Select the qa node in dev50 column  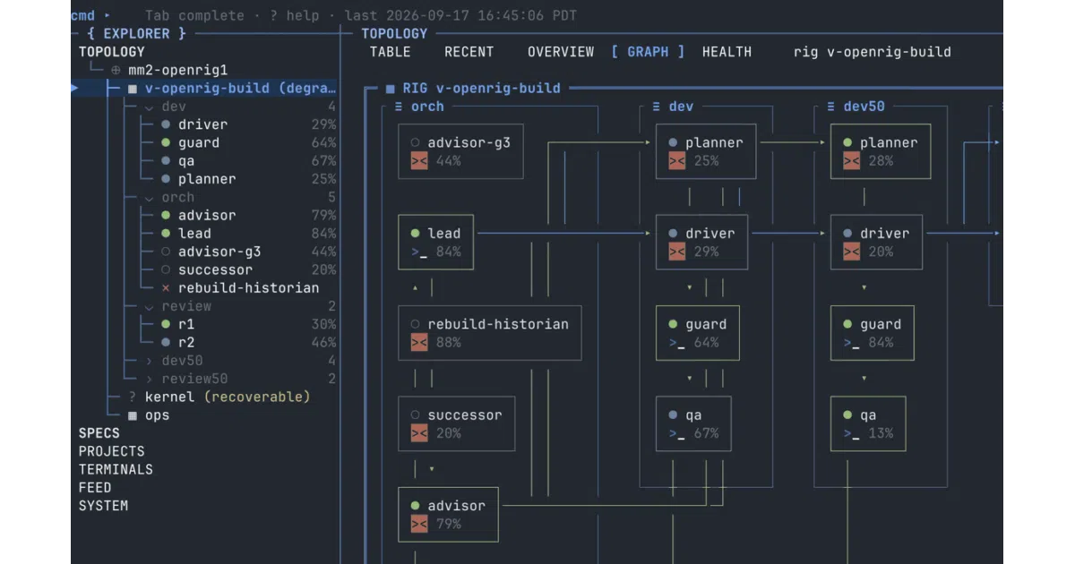tap(868, 423)
